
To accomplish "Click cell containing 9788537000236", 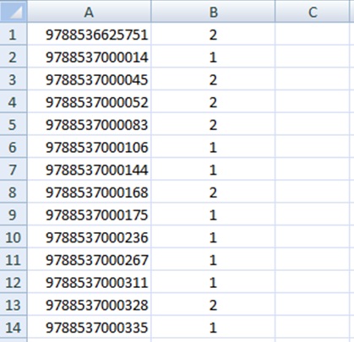I will [90, 236].
